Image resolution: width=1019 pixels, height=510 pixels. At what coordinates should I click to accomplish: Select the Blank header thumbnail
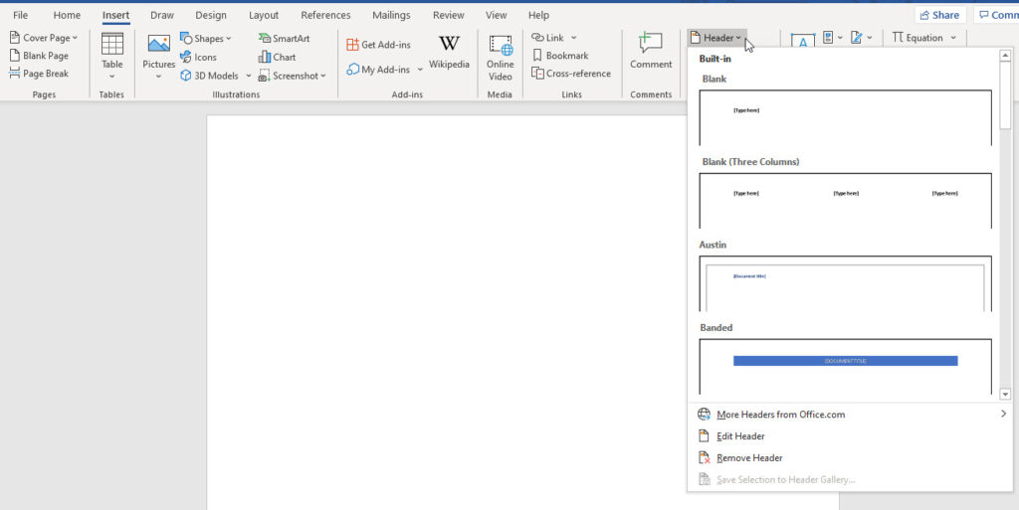click(845, 117)
